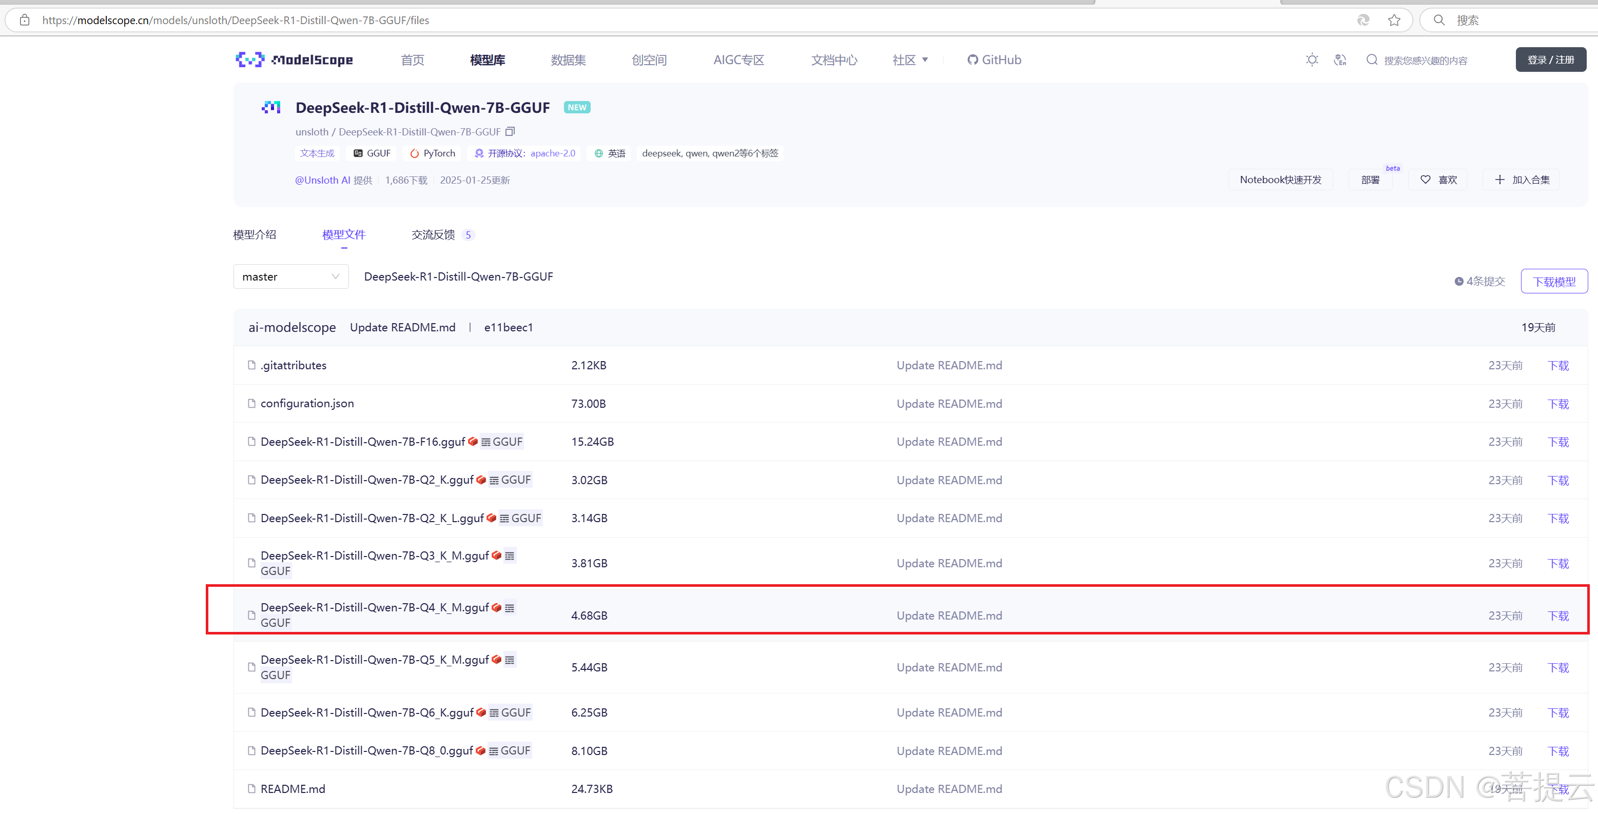Open the 社区 dropdown menu
The height and width of the screenshot is (814, 1598).
909,60
